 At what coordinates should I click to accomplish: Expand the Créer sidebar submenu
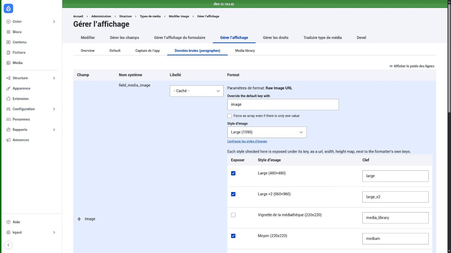(x=54, y=22)
